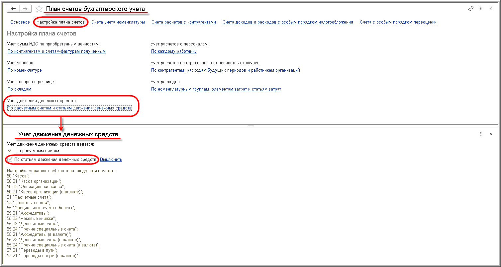
Task: Copy link using the chain icon
Action: pos(471,9)
